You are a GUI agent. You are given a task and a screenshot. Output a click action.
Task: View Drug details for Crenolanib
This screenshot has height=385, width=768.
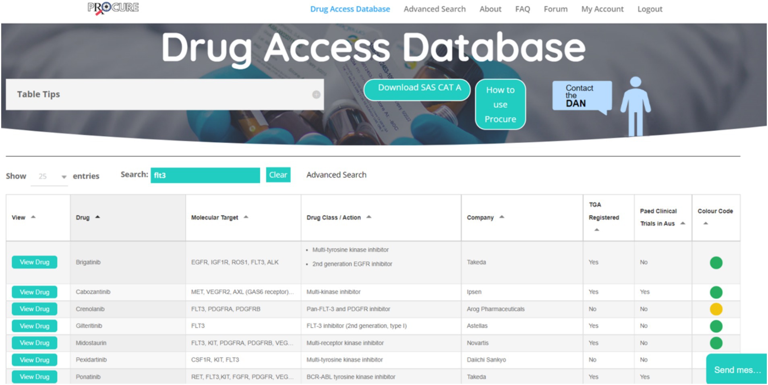(34, 309)
